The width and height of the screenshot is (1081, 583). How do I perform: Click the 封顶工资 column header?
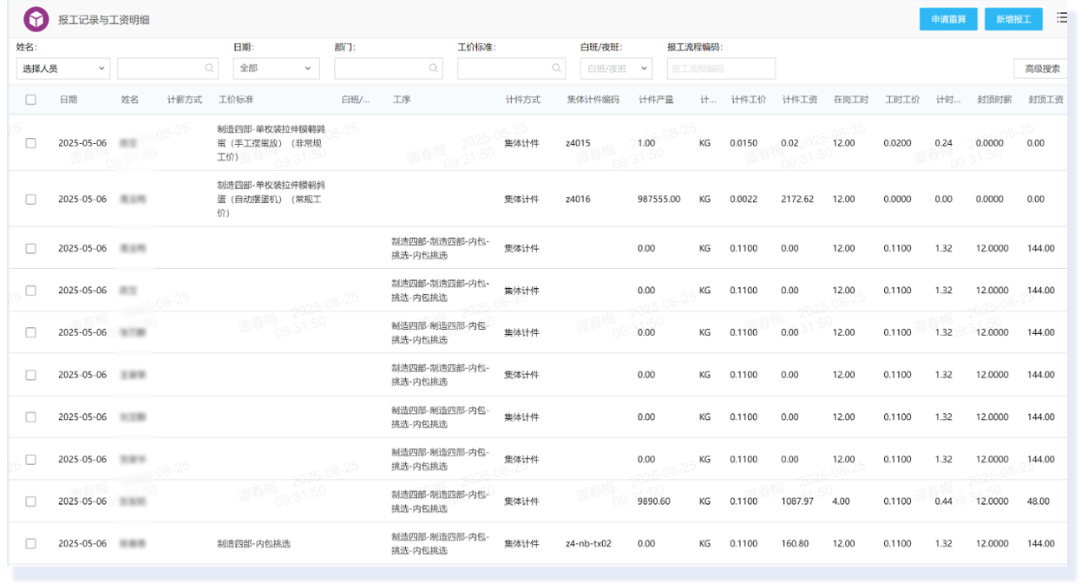click(1045, 100)
